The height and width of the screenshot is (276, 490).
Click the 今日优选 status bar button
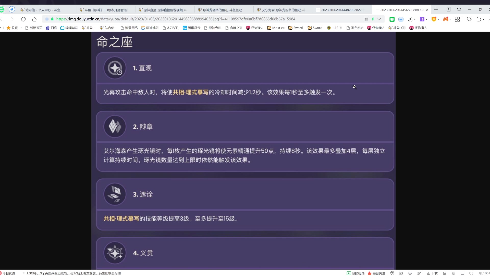8,273
